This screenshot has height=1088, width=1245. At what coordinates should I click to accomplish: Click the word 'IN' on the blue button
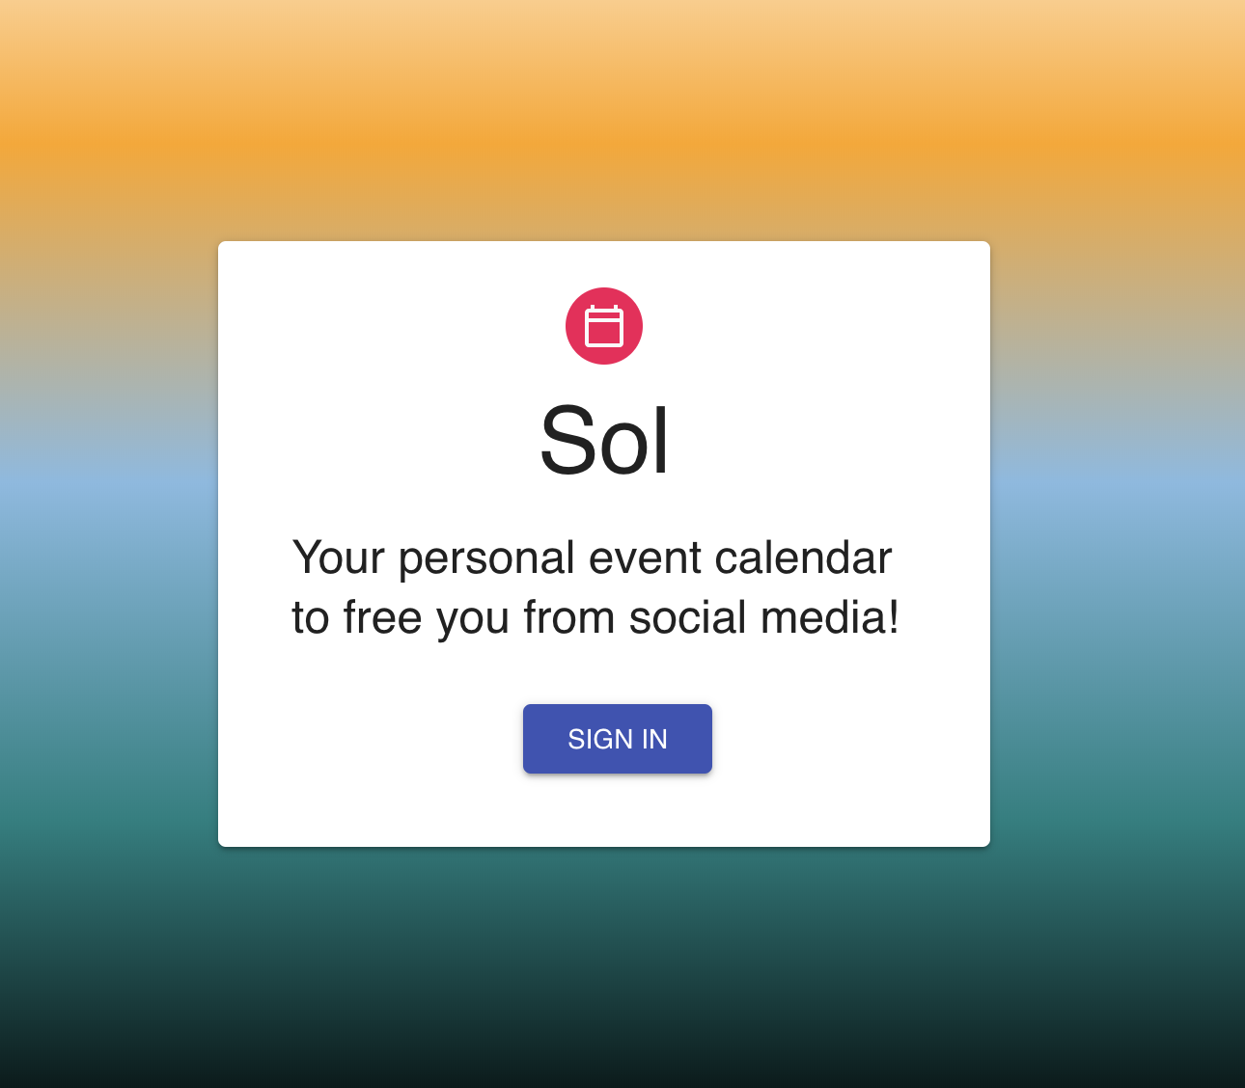[654, 739]
